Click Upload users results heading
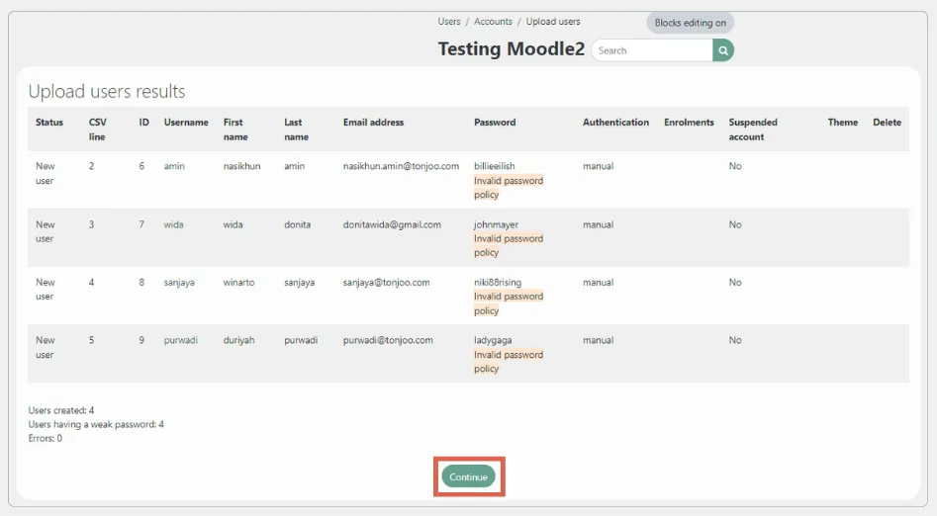The image size is (937, 516). pyautogui.click(x=107, y=91)
